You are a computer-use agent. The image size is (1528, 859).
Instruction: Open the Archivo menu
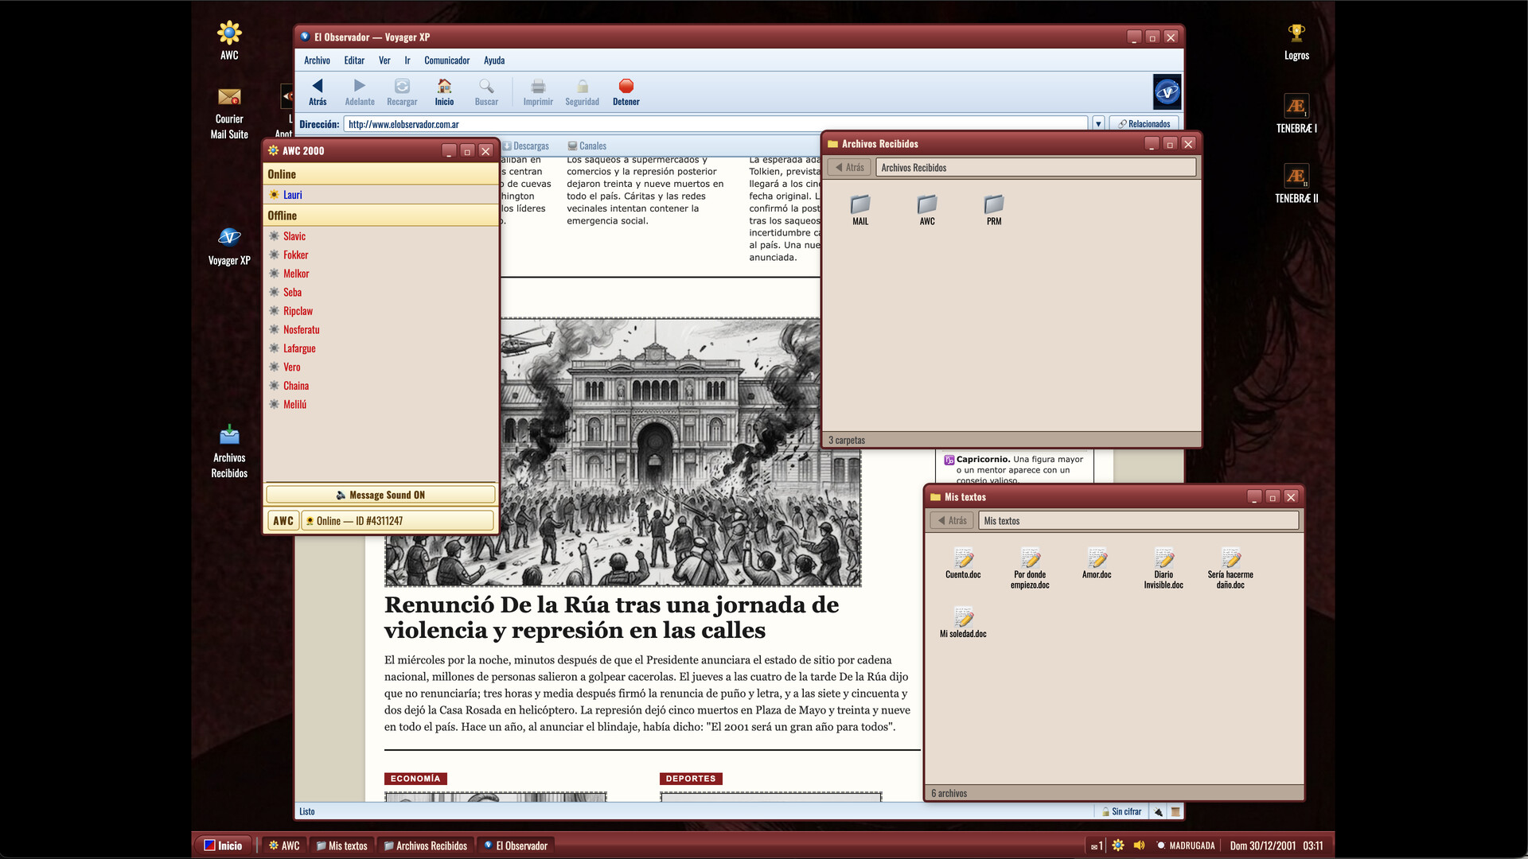(x=317, y=60)
